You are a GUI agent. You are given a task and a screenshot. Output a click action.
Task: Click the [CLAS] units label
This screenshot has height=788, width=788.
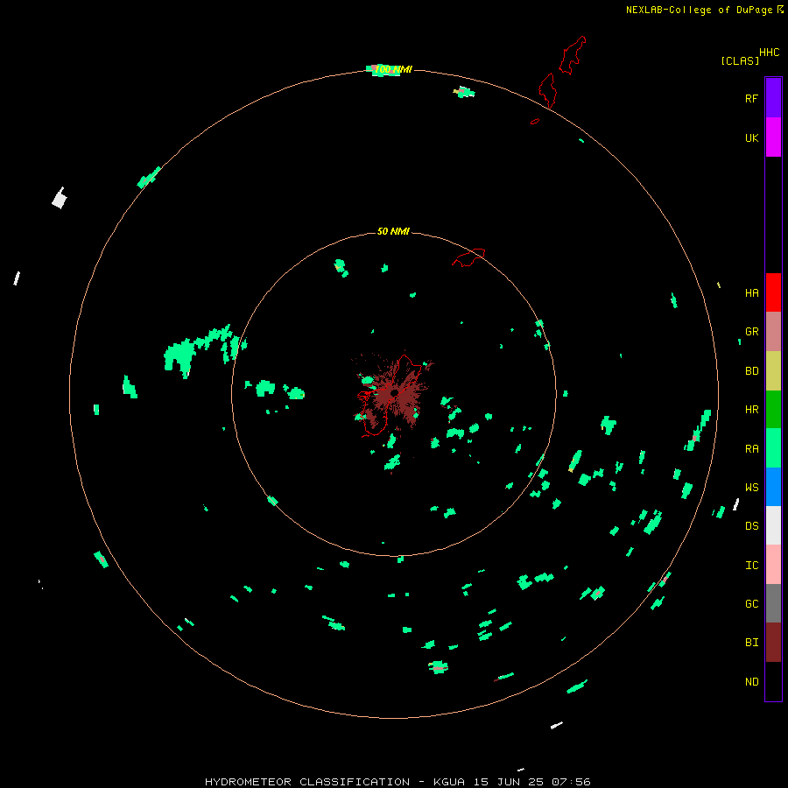(740, 60)
